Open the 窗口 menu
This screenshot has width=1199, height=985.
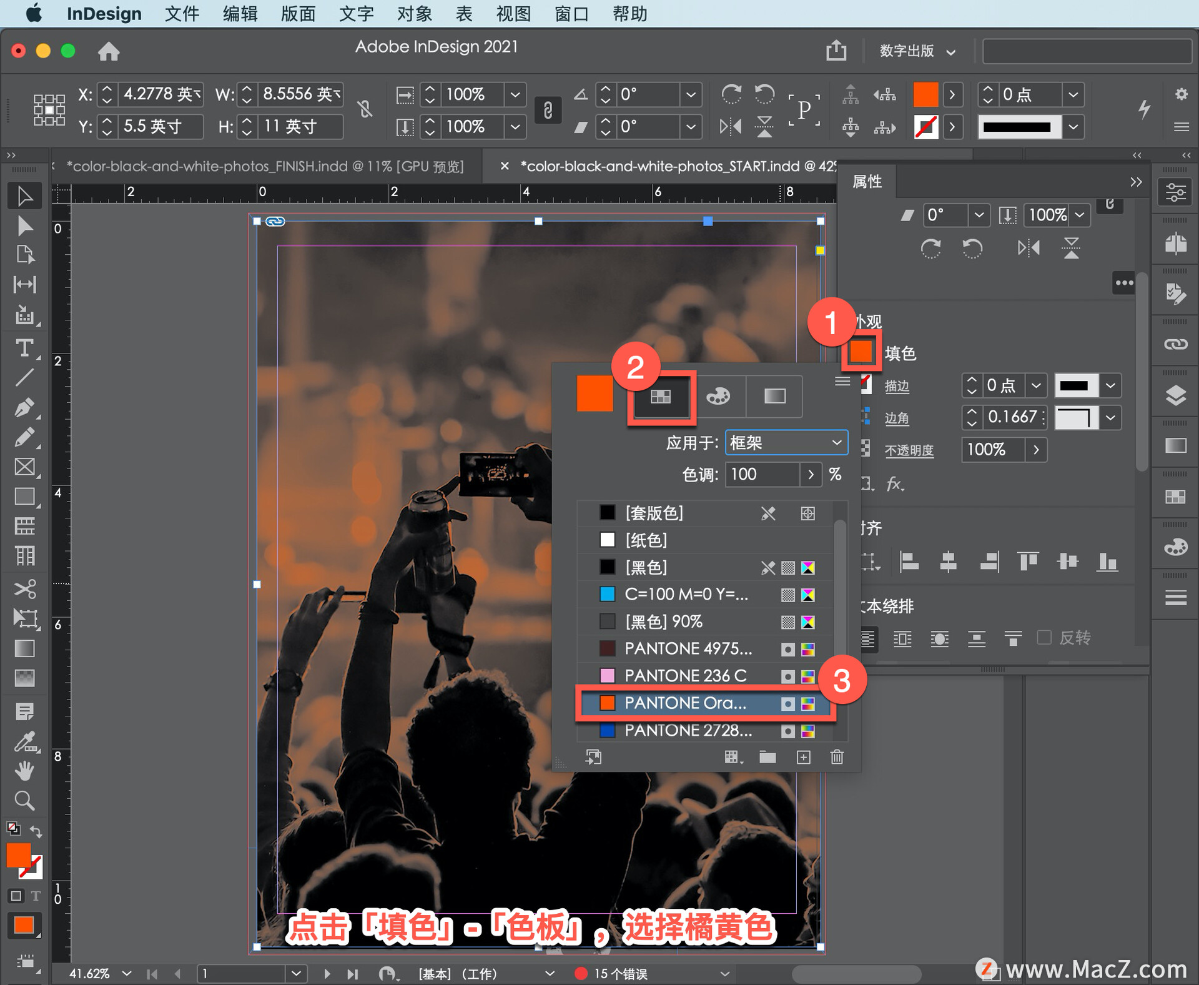tap(571, 13)
